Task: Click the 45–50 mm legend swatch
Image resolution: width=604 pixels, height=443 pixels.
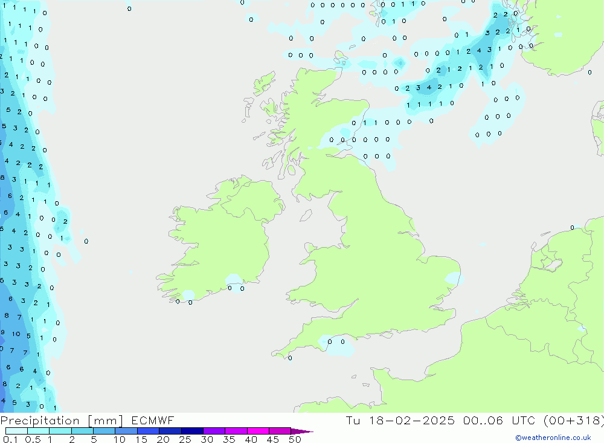Action: pos(280,431)
